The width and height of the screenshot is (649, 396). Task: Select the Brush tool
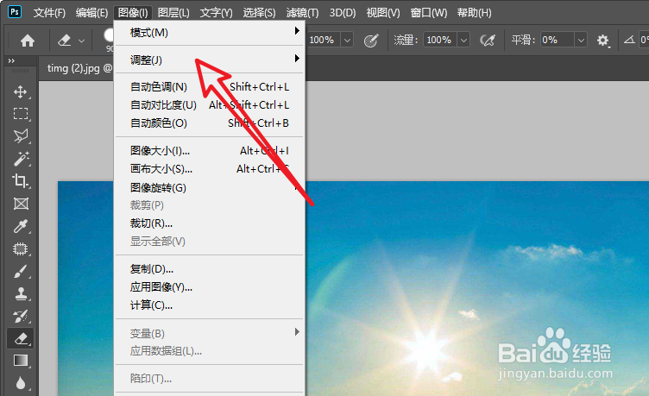(21, 271)
